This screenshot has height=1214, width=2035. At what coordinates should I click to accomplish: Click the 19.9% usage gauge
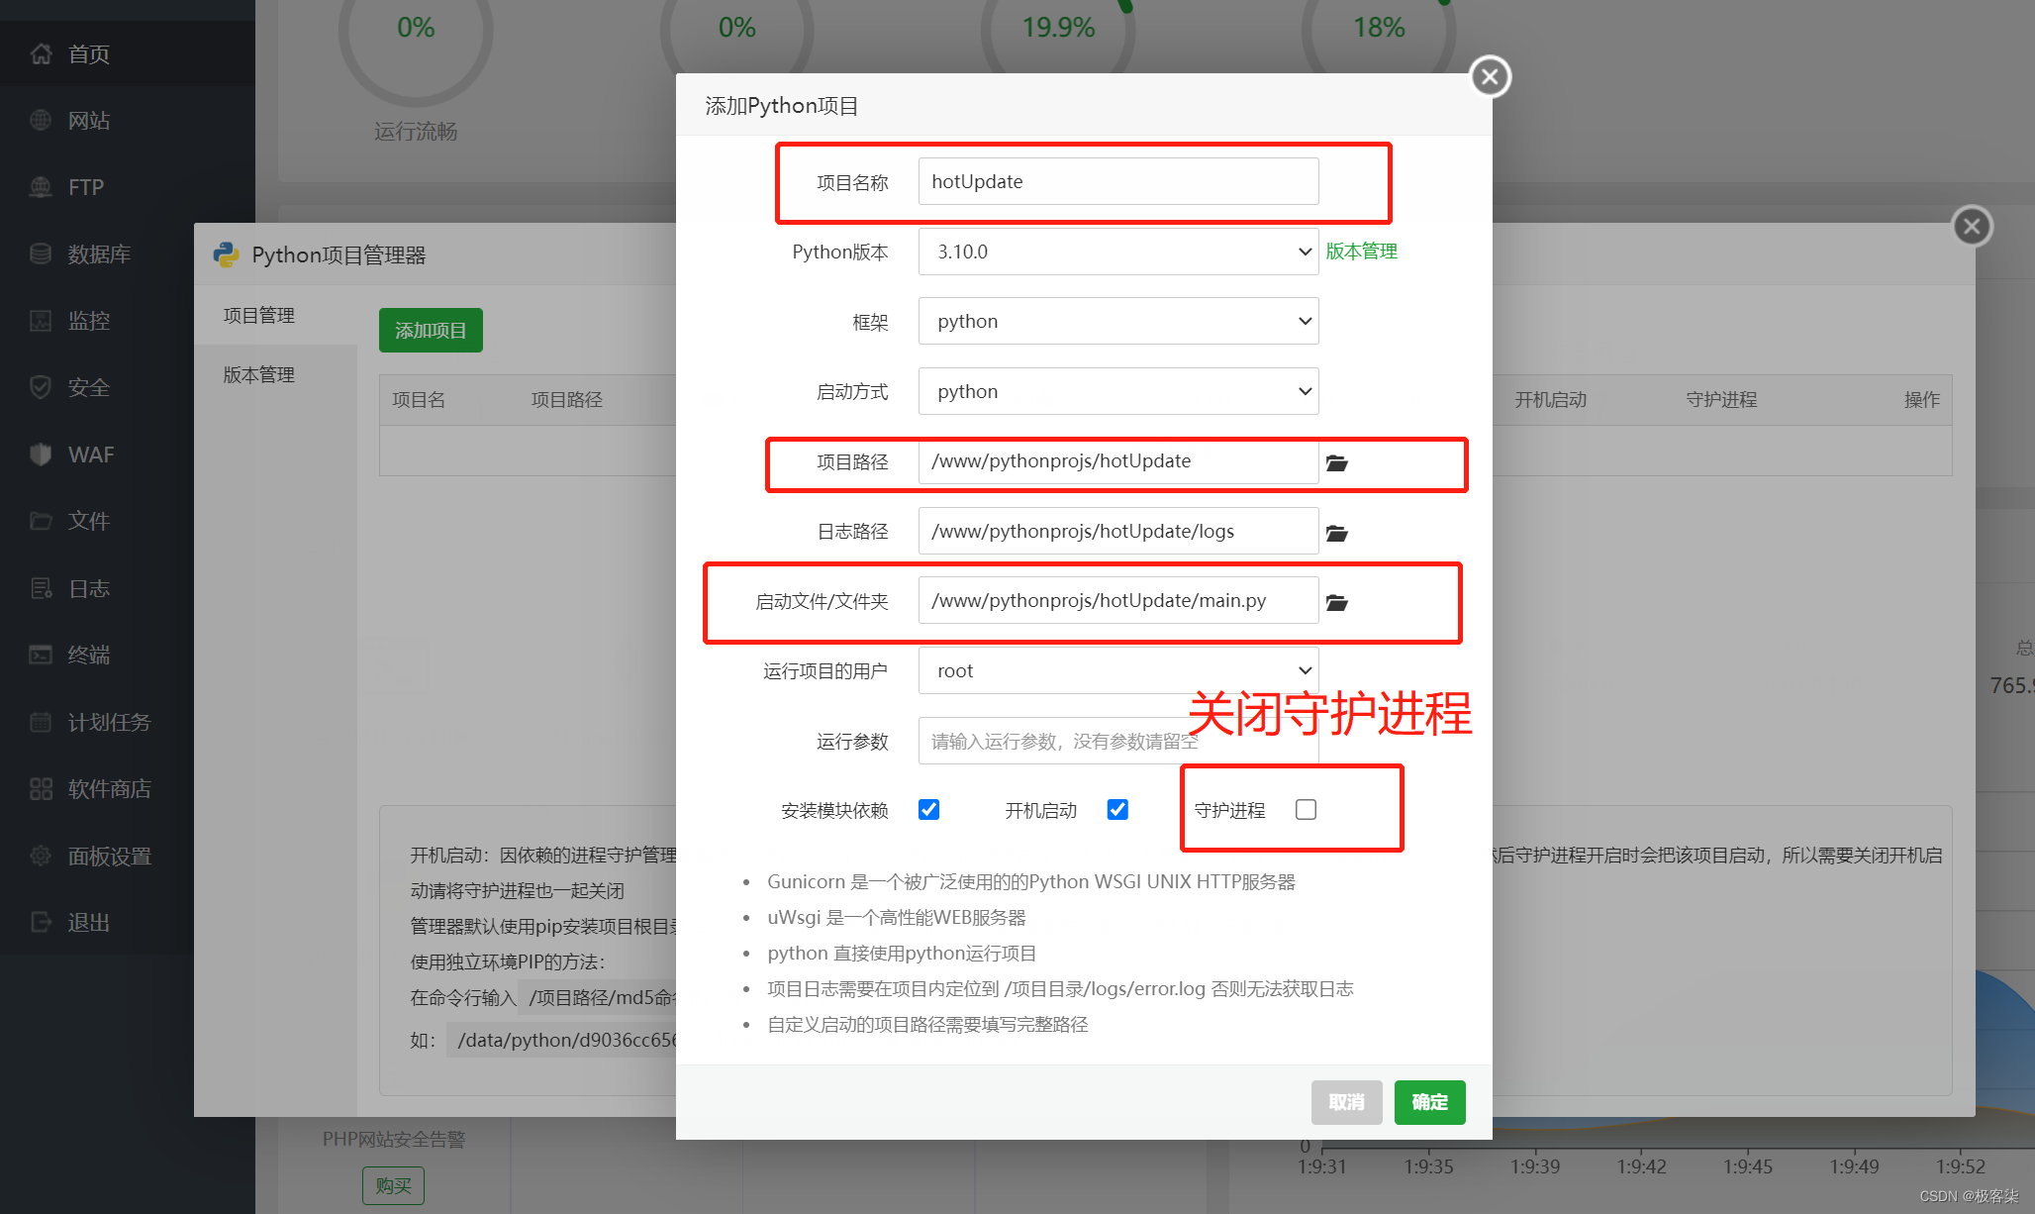pyautogui.click(x=1058, y=30)
